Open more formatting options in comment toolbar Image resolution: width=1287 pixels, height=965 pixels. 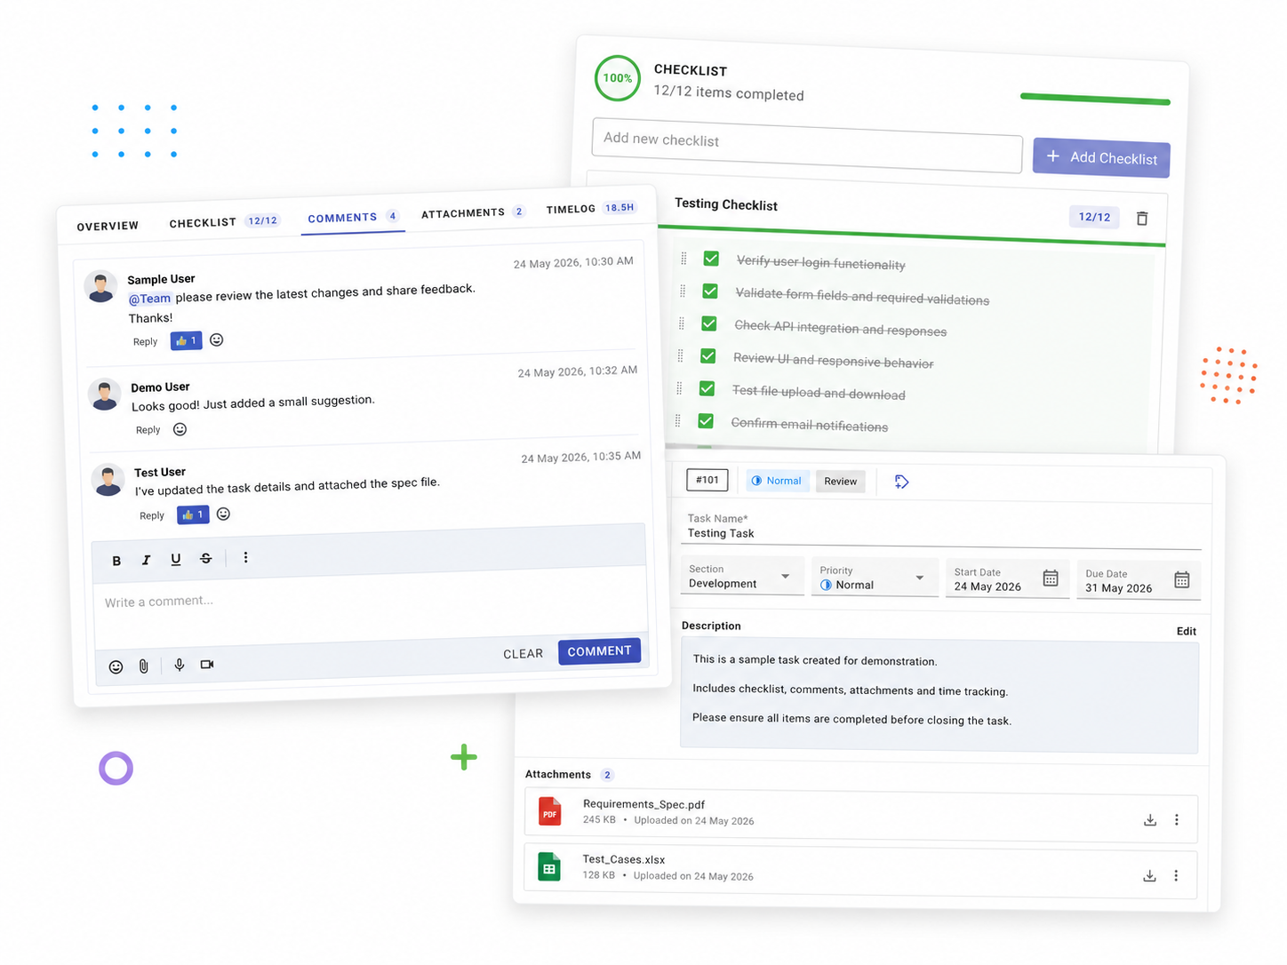246,557
